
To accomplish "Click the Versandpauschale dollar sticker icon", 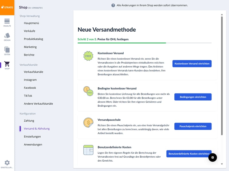I will click(x=88, y=123).
